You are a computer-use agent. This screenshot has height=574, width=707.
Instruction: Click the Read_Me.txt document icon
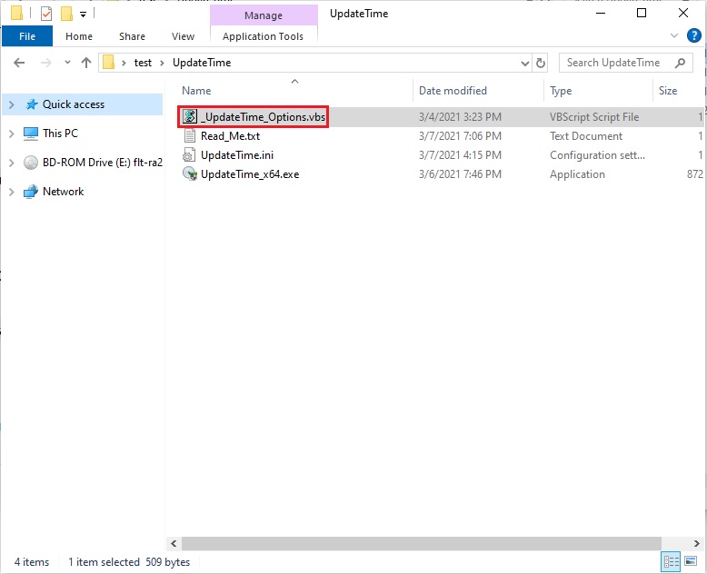click(190, 135)
